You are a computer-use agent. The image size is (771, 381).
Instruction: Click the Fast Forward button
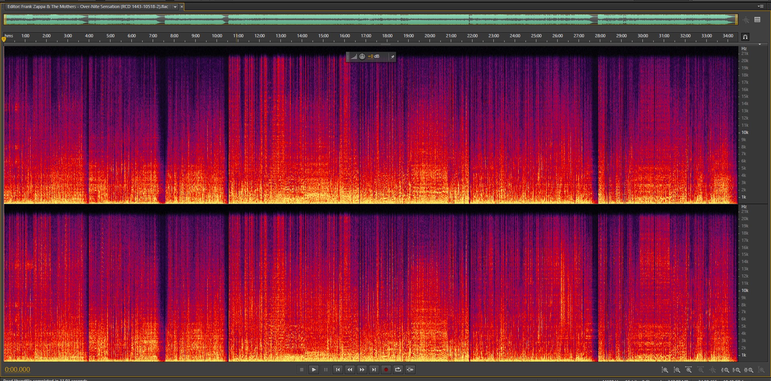coord(362,370)
